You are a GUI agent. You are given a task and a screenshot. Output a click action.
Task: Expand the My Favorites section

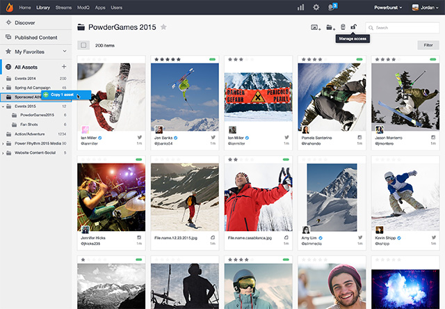coord(64,51)
